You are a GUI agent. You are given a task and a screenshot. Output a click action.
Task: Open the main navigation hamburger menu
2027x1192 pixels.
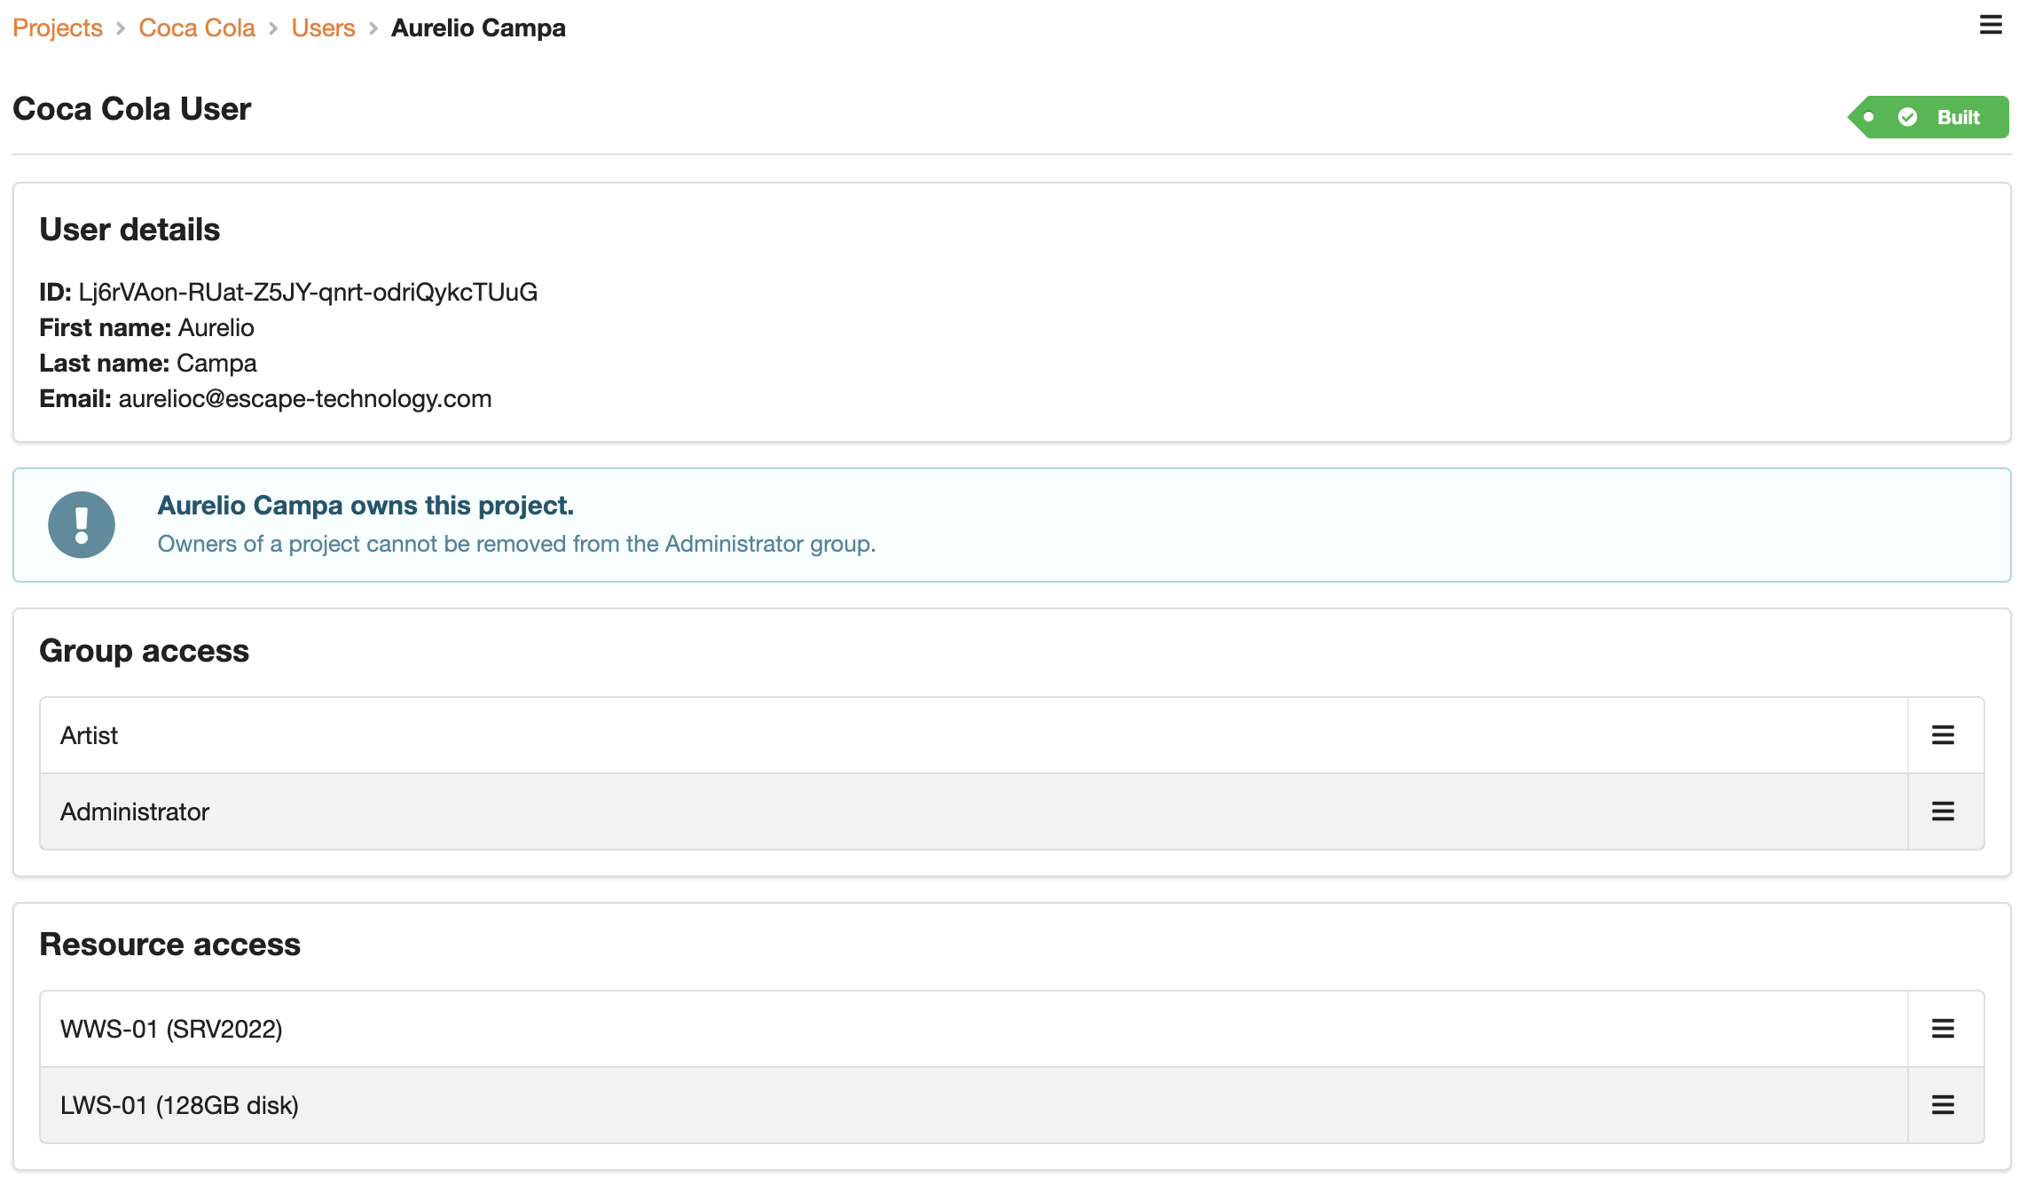(x=1989, y=26)
